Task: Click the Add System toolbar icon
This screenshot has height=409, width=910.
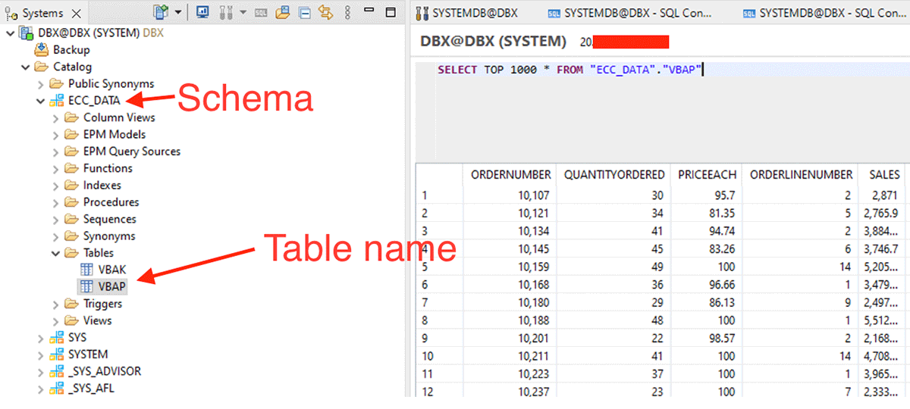Action: 161,12
